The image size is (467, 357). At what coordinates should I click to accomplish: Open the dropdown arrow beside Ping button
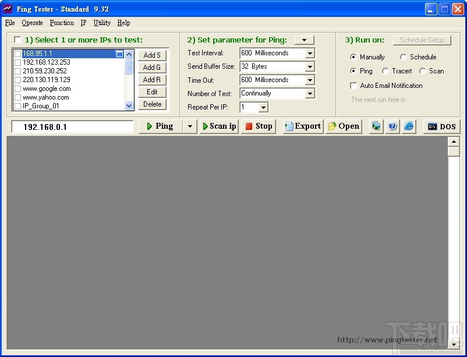click(190, 126)
